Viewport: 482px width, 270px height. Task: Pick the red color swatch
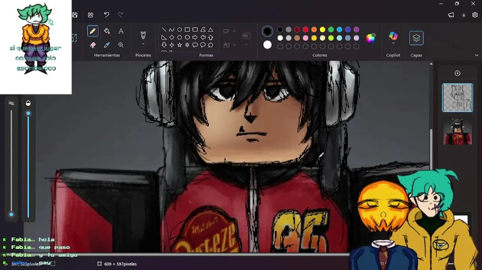point(306,30)
